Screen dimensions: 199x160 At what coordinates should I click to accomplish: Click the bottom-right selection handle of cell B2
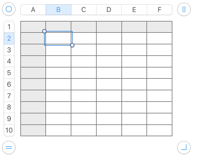pyautogui.click(x=72, y=45)
